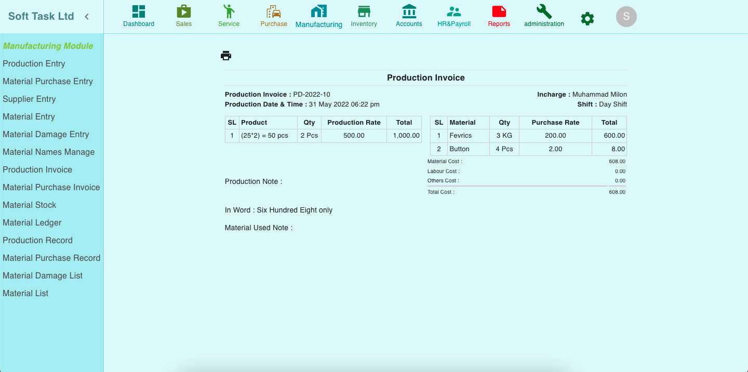Open the settings gear icon

click(587, 18)
